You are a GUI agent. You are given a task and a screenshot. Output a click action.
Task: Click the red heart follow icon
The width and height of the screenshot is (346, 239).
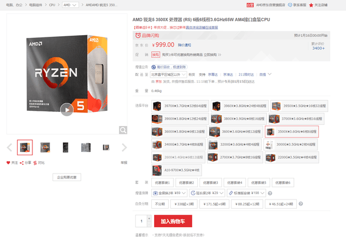point(8,163)
